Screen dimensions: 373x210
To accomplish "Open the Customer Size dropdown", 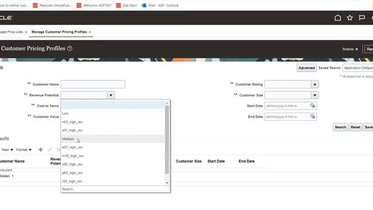I will tap(315, 95).
